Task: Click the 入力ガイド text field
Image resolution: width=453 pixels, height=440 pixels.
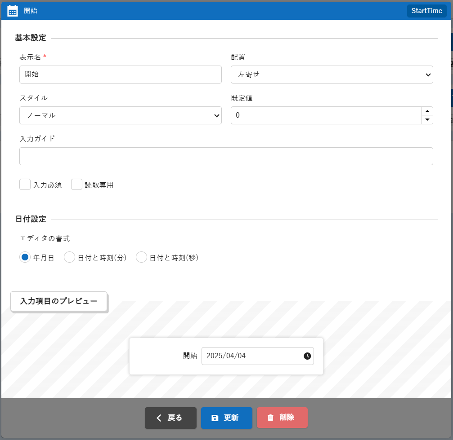Action: point(226,156)
